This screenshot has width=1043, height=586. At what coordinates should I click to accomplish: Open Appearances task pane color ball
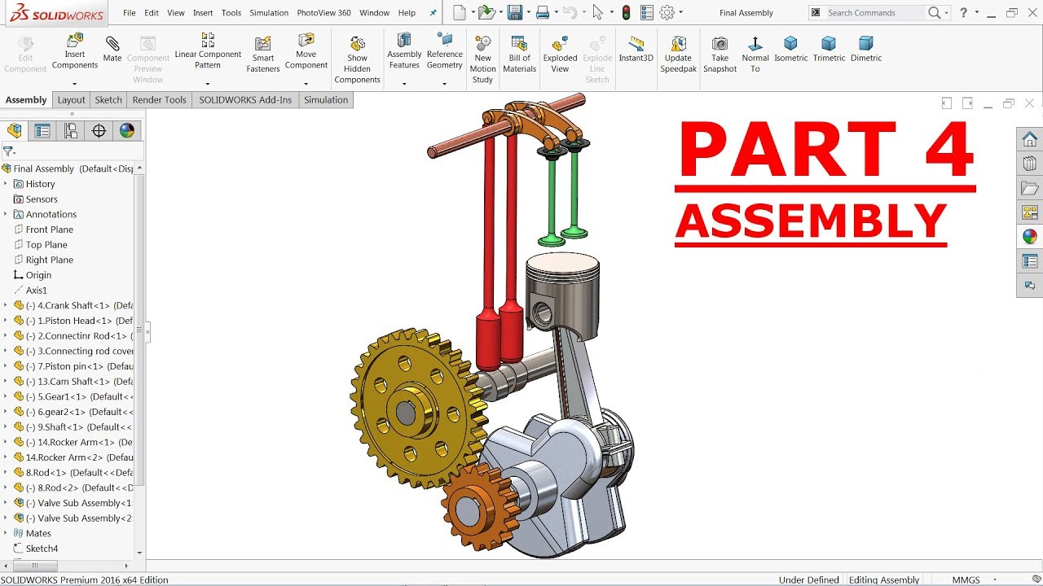pyautogui.click(x=1030, y=237)
